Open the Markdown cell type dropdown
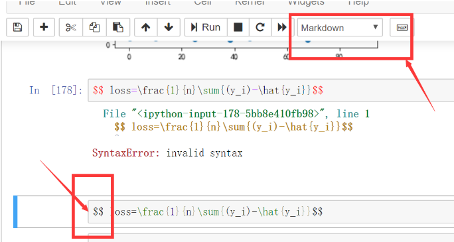454x242 pixels. 340,27
